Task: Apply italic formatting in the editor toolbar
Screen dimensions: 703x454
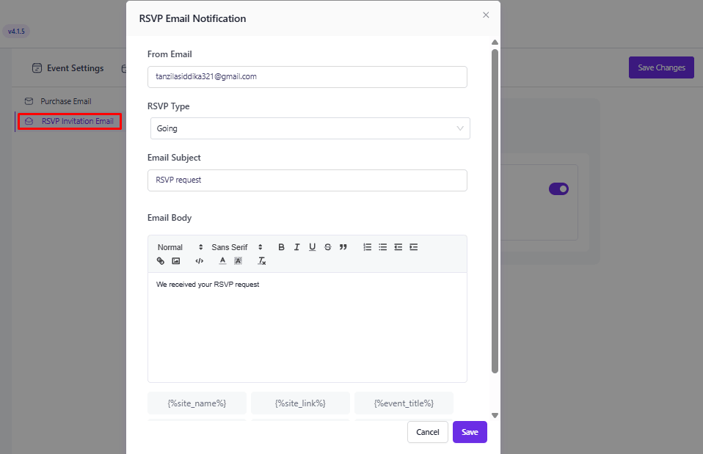Action: 296,247
